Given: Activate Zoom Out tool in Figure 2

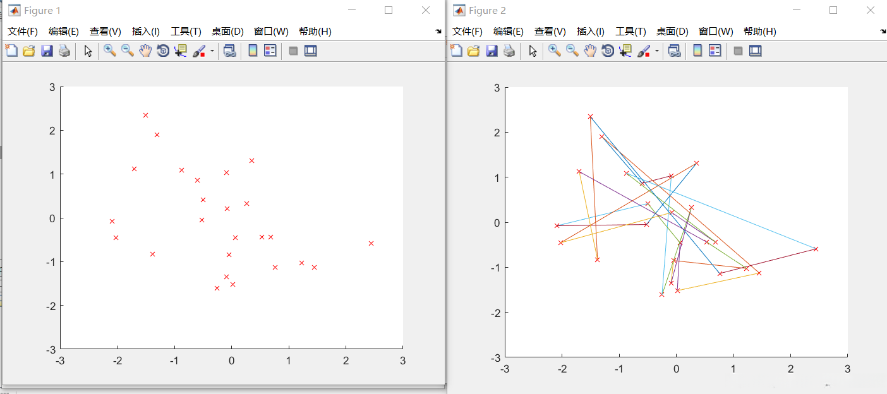Looking at the screenshot, I should [572, 51].
